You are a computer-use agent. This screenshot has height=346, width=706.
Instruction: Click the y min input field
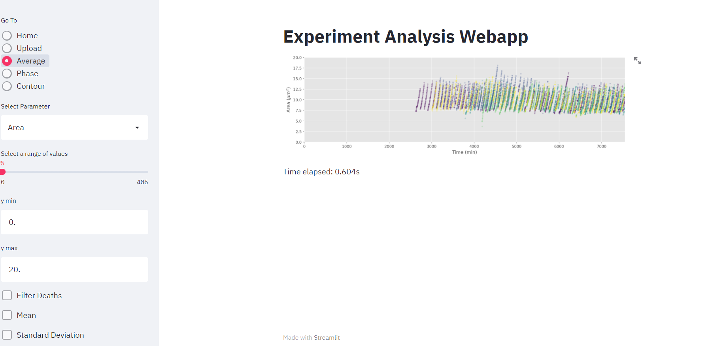tap(74, 222)
